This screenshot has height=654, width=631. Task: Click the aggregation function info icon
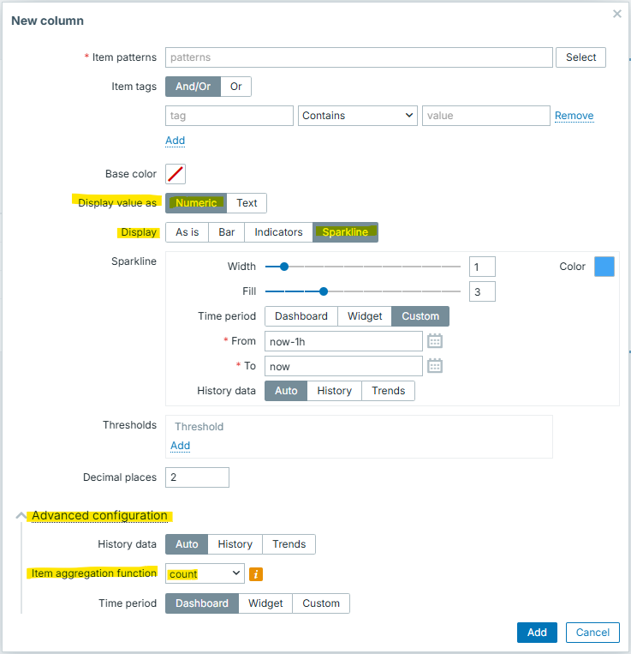point(255,574)
